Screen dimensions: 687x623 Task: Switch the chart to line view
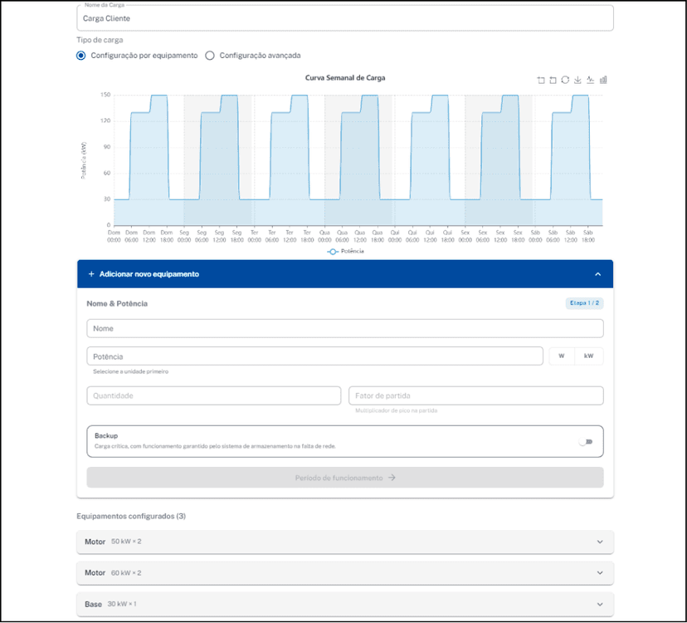click(x=590, y=80)
